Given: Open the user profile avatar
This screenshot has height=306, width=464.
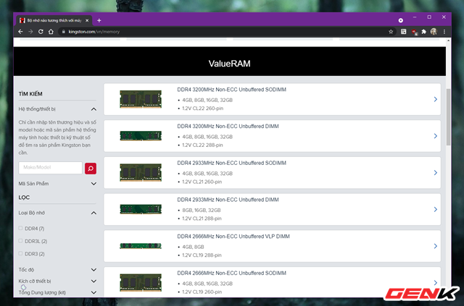Looking at the screenshot, I should click(x=434, y=32).
